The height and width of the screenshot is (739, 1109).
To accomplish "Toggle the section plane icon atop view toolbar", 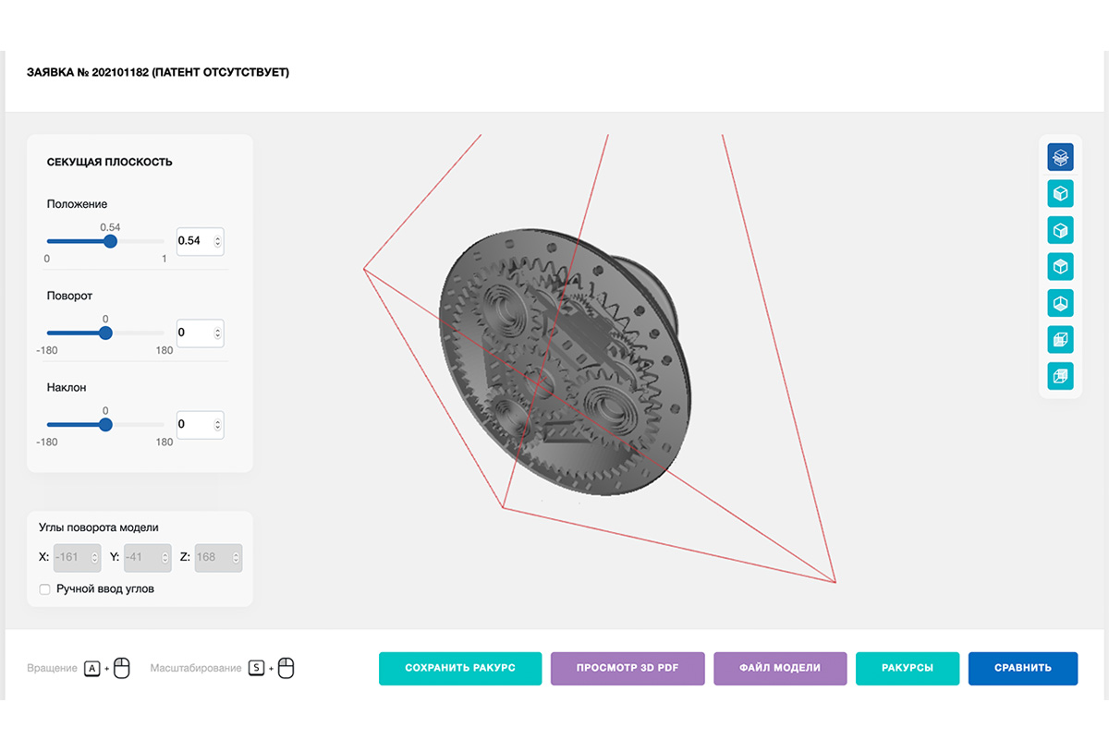I will 1060,157.
